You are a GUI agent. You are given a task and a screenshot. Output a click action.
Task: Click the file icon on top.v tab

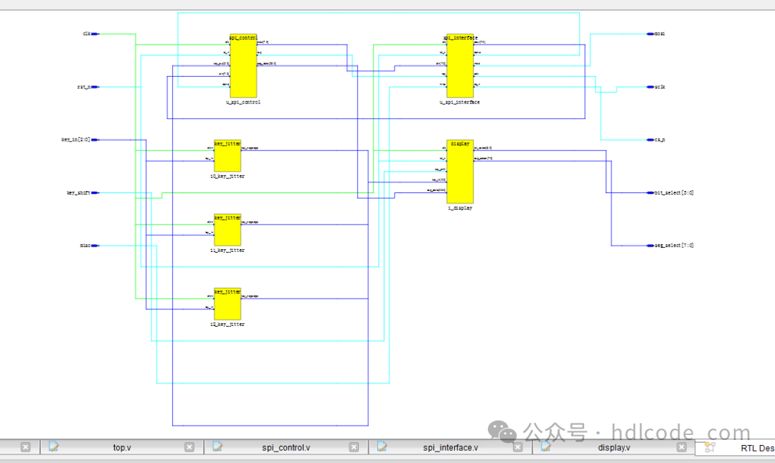pos(53,446)
